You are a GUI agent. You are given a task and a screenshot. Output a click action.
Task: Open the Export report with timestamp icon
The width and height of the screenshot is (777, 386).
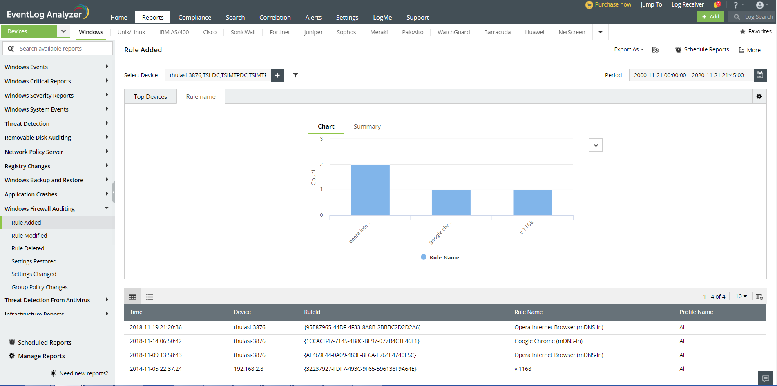click(x=656, y=49)
